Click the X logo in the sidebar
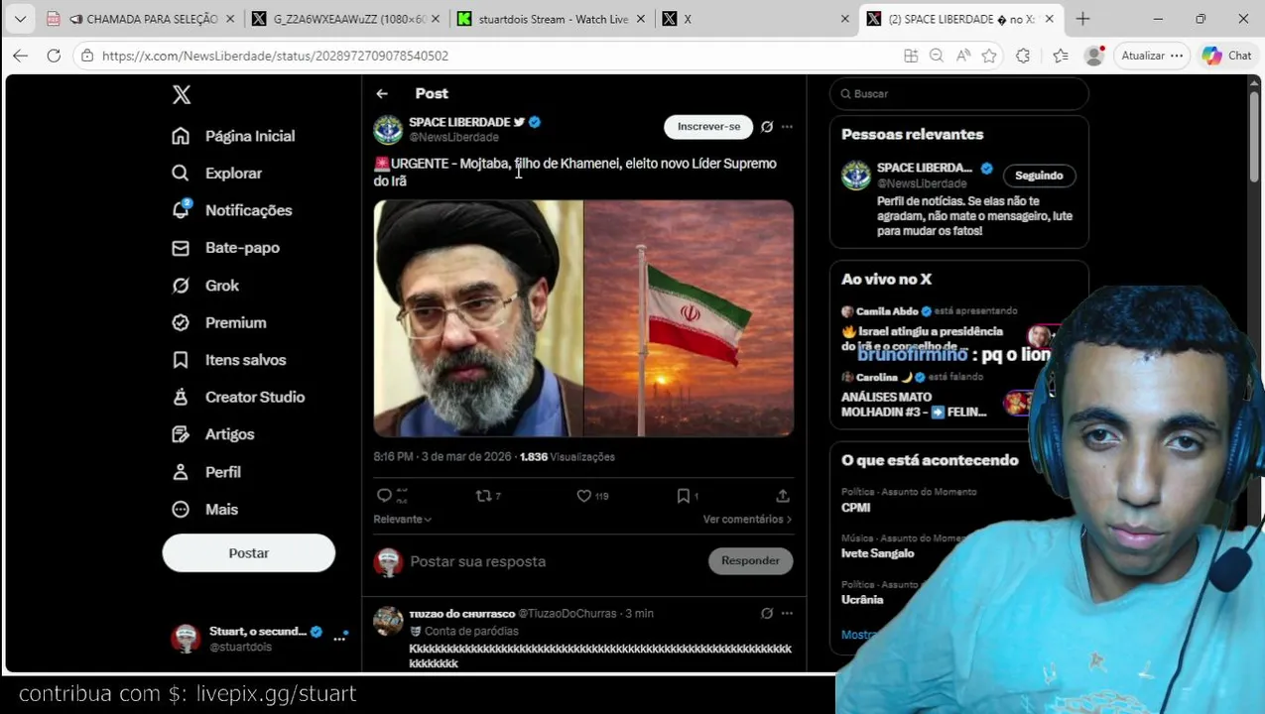The height and width of the screenshot is (714, 1265). point(182,94)
